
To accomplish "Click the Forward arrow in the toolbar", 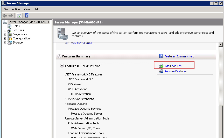I will [11, 15].
